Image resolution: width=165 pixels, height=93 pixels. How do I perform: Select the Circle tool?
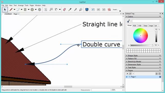[x=32, y=10]
